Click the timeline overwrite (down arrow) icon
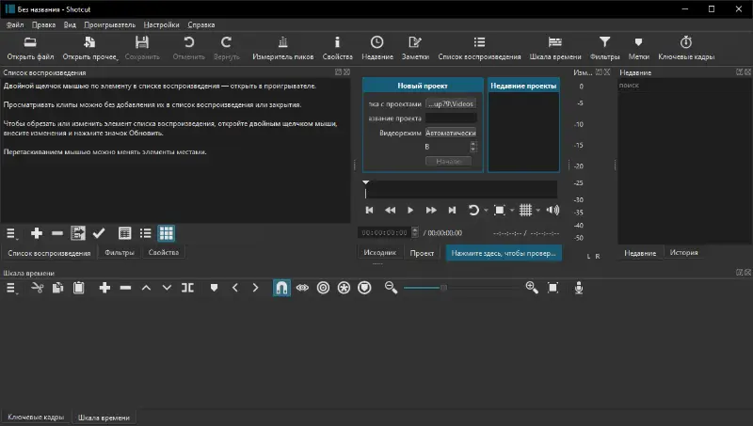The image size is (753, 426). click(x=167, y=288)
